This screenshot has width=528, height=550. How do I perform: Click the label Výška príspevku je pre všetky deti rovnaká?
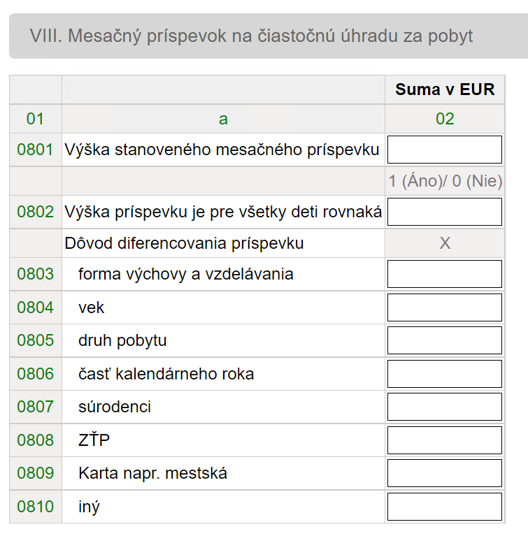pos(223,212)
